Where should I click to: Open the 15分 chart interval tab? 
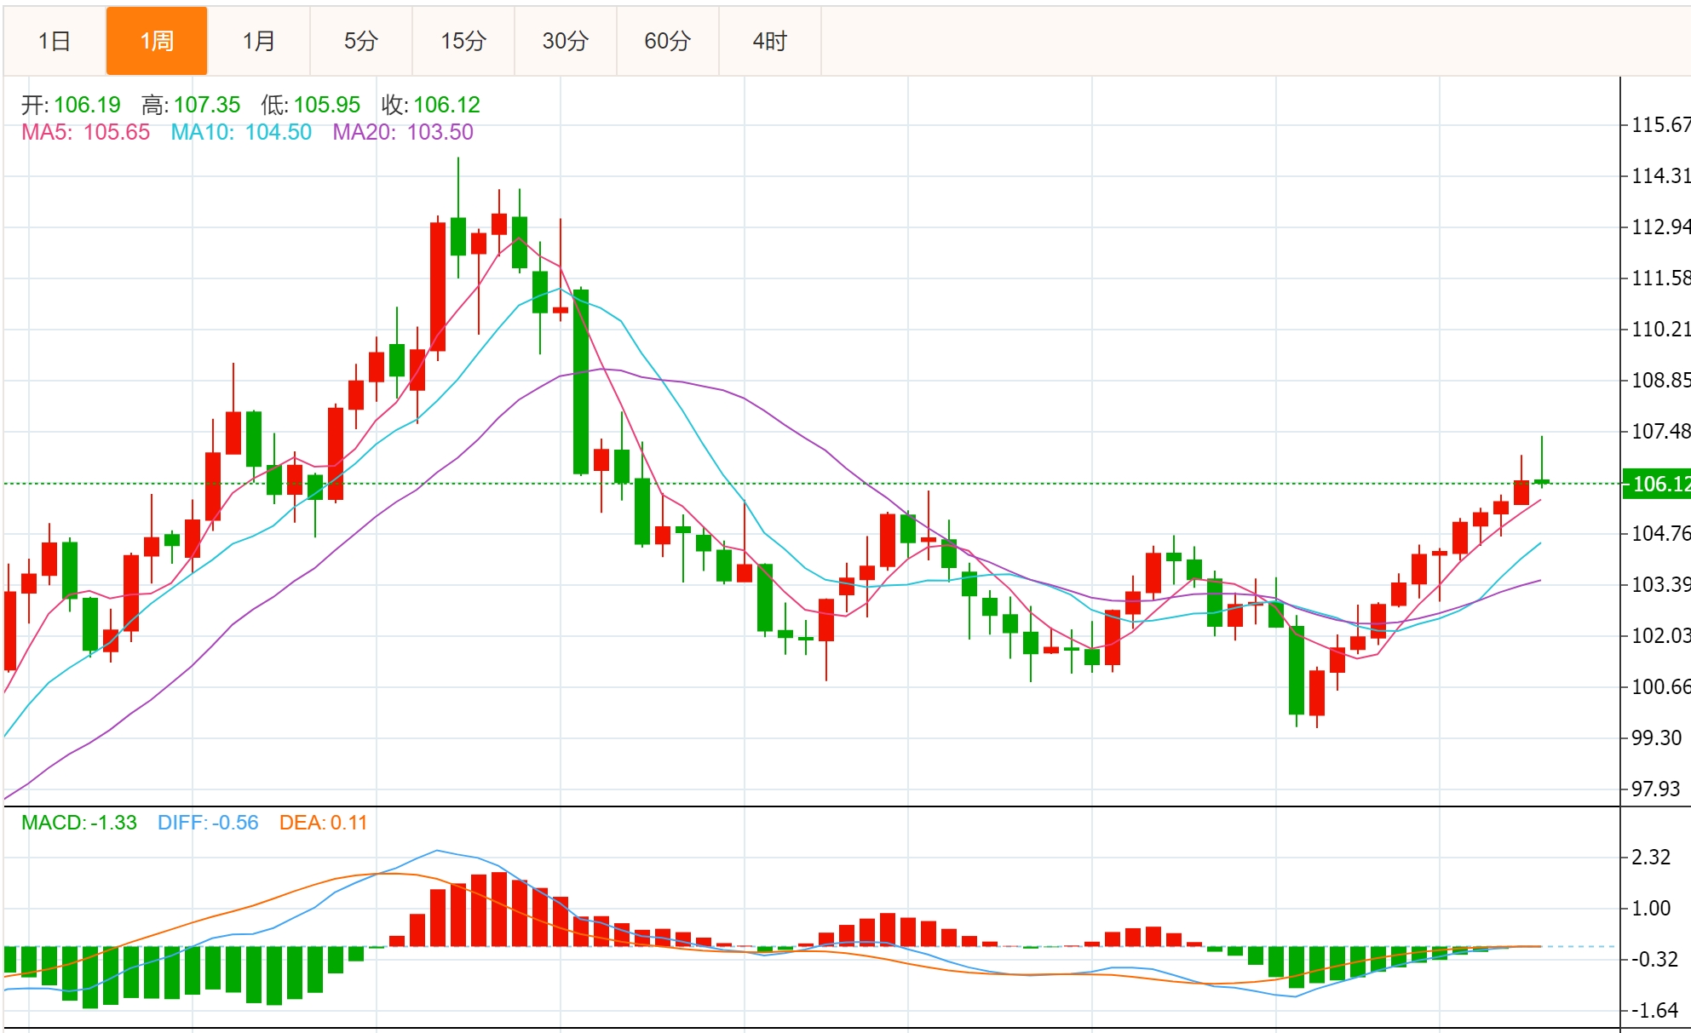(463, 41)
